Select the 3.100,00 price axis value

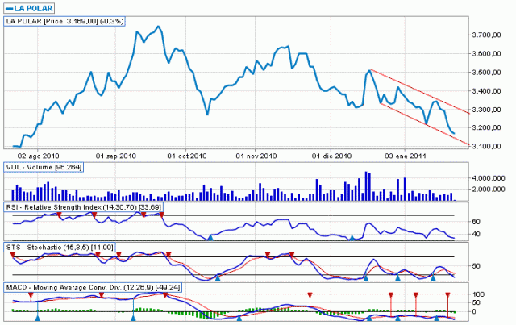[x=486, y=146]
